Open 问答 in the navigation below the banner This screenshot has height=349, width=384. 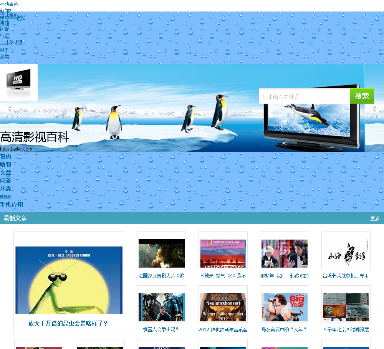coord(6,180)
